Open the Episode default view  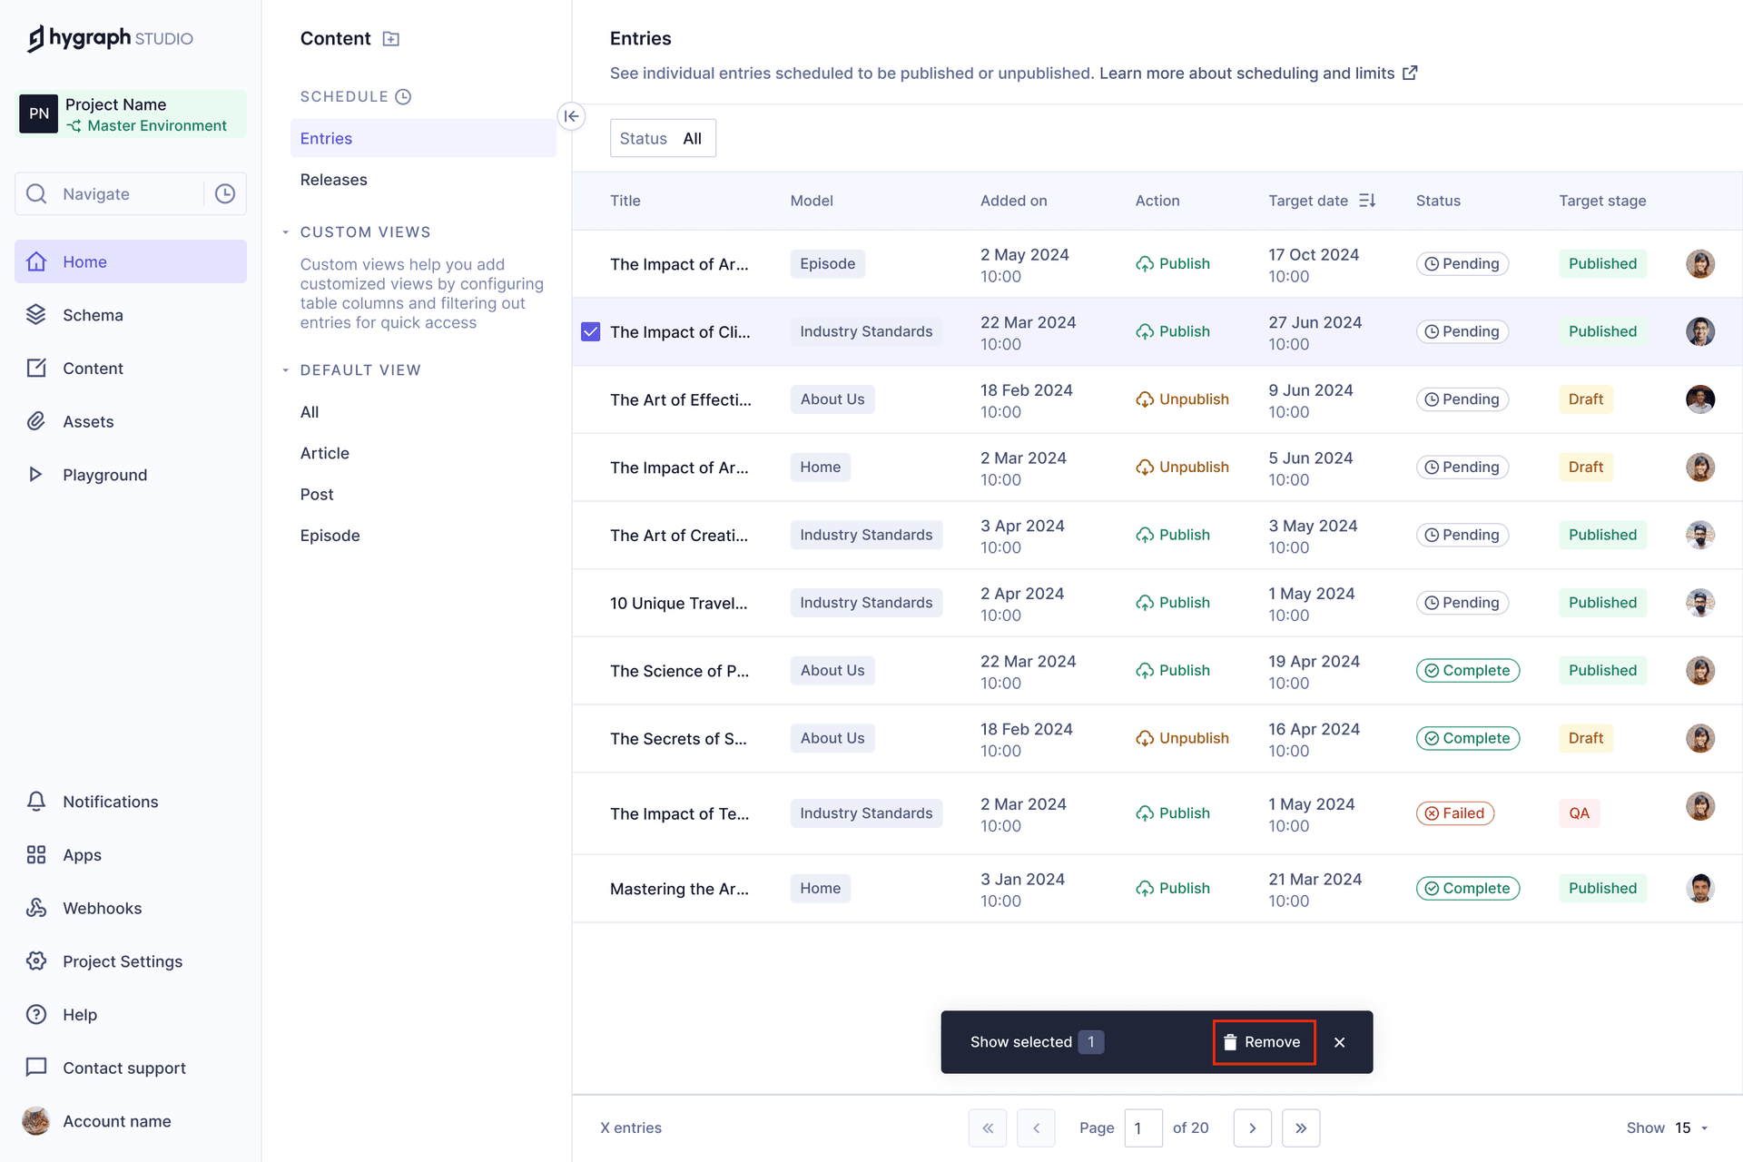point(330,536)
